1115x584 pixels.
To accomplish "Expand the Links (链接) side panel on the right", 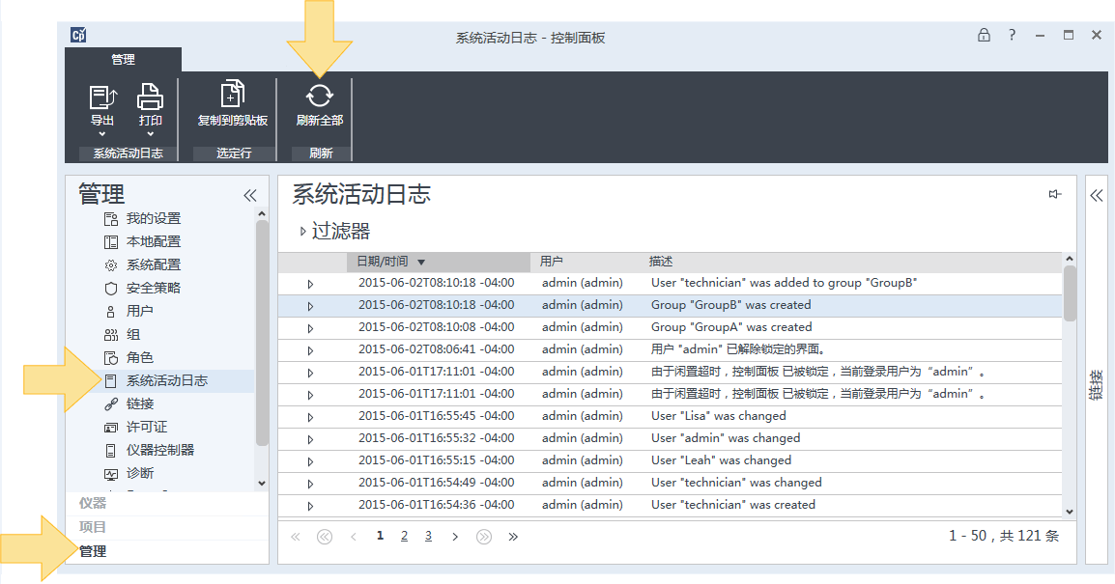I will coord(1096,195).
